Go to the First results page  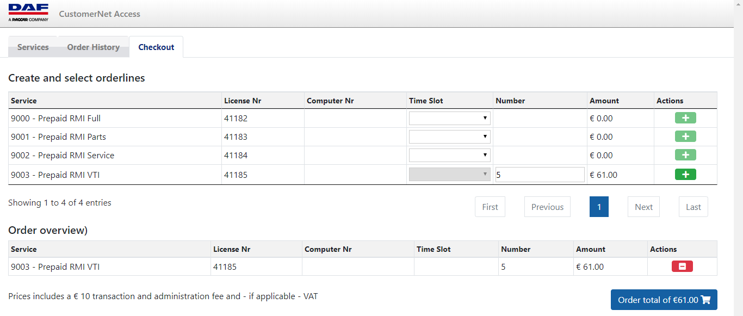pos(490,207)
